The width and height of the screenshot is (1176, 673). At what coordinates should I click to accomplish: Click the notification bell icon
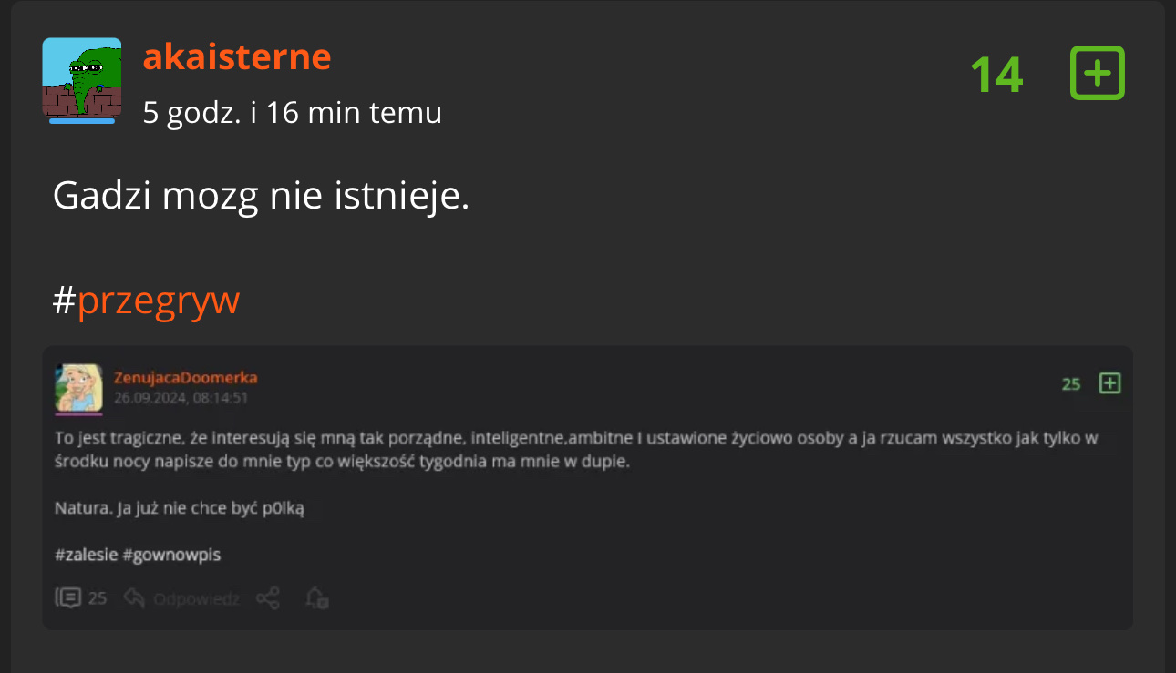tap(316, 598)
